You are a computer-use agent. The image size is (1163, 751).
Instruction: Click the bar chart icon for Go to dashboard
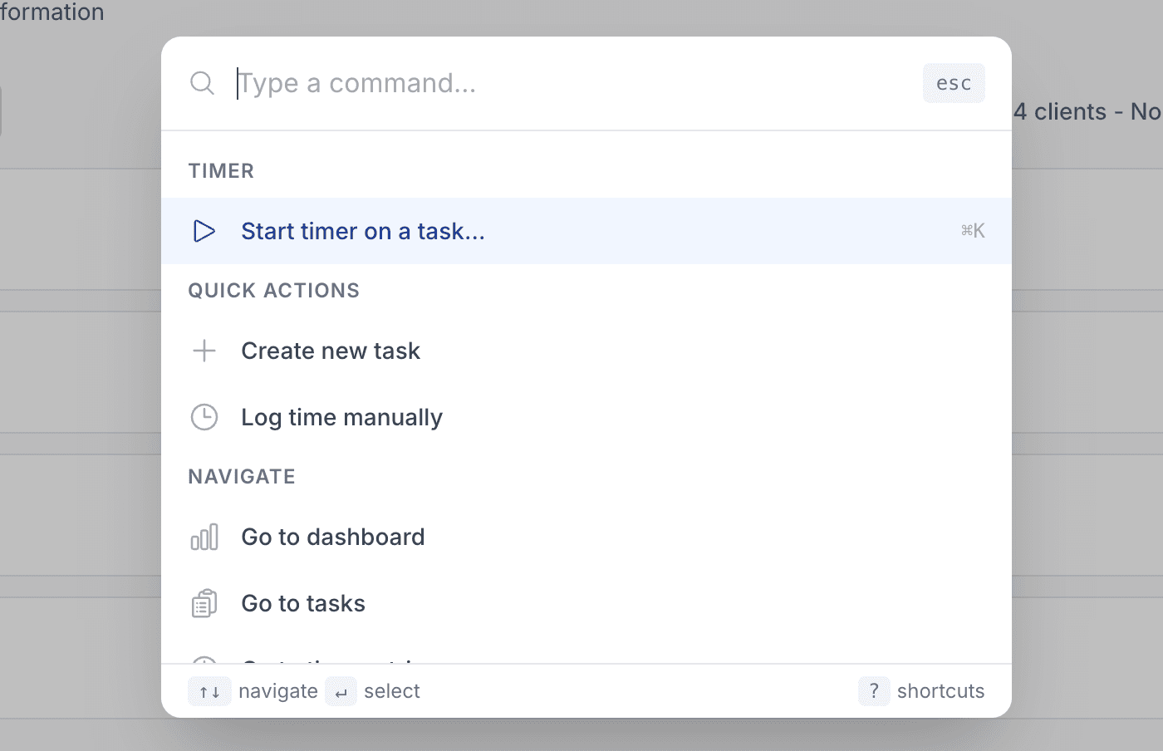point(204,537)
